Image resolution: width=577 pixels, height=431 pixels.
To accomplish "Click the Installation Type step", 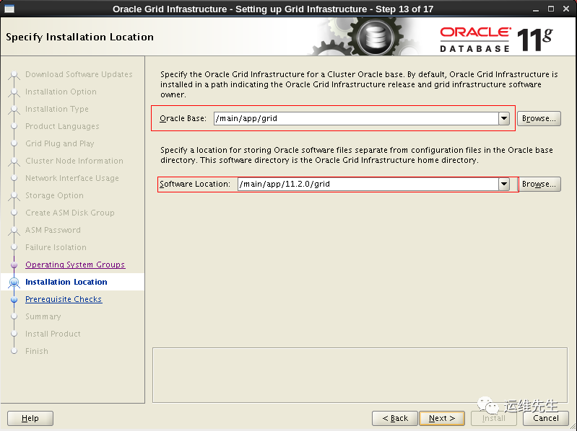I will [x=56, y=109].
